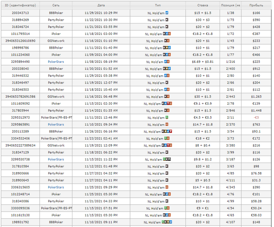Click date 11/29/2021 10:29 PM
This screenshot has height=227, width=274.
[101, 13]
